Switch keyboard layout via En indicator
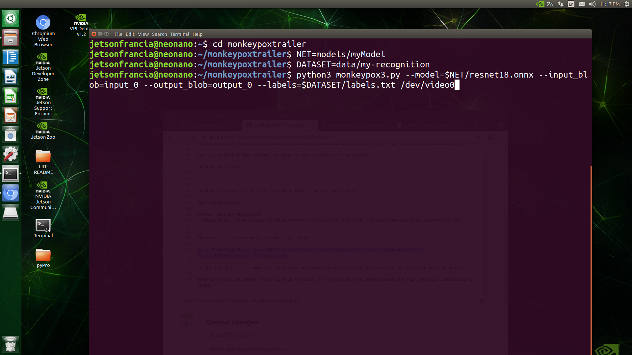 click(571, 4)
